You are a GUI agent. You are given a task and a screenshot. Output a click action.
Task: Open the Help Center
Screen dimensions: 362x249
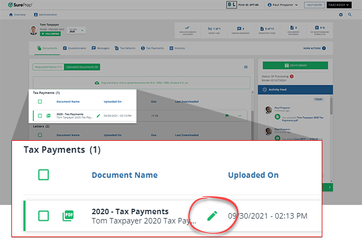(314, 5)
